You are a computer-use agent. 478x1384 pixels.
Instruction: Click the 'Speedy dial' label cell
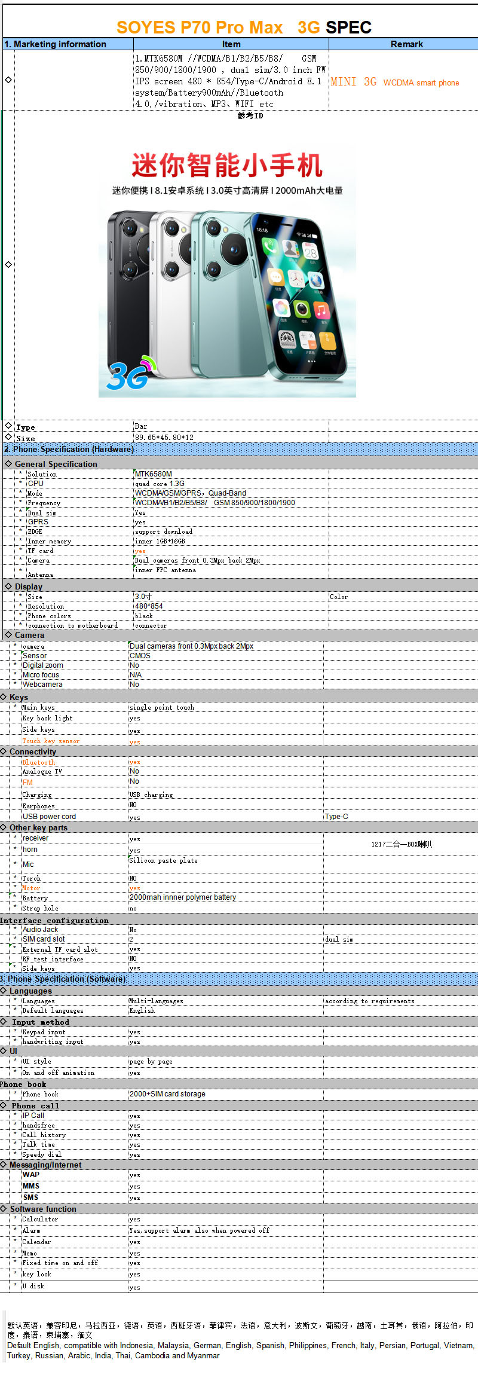(x=75, y=1154)
